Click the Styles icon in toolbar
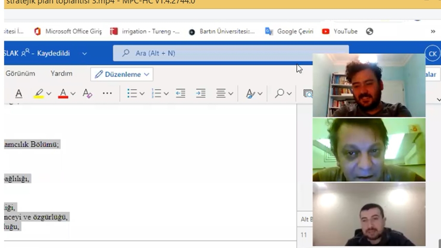Image resolution: width=441 pixels, height=248 pixels. [250, 93]
